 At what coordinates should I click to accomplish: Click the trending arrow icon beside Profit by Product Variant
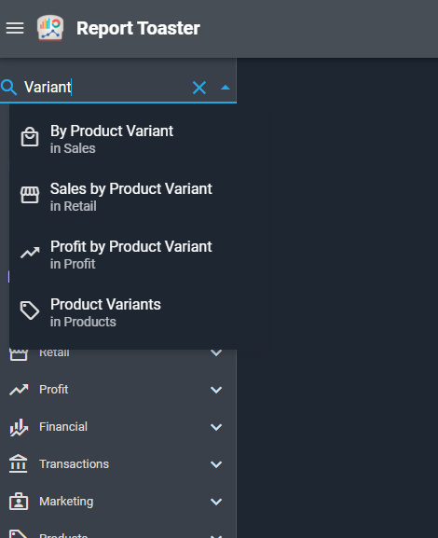click(x=30, y=253)
